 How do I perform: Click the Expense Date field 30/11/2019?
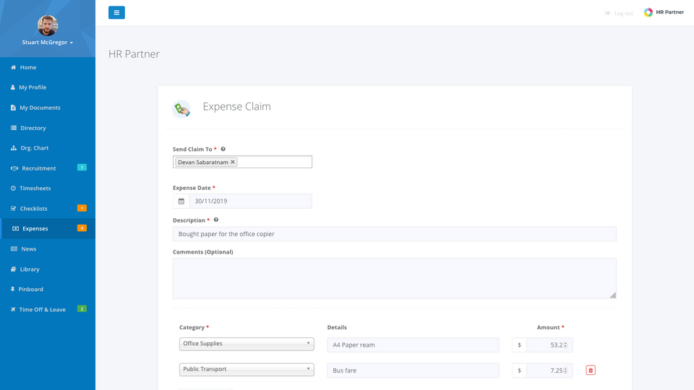251,201
